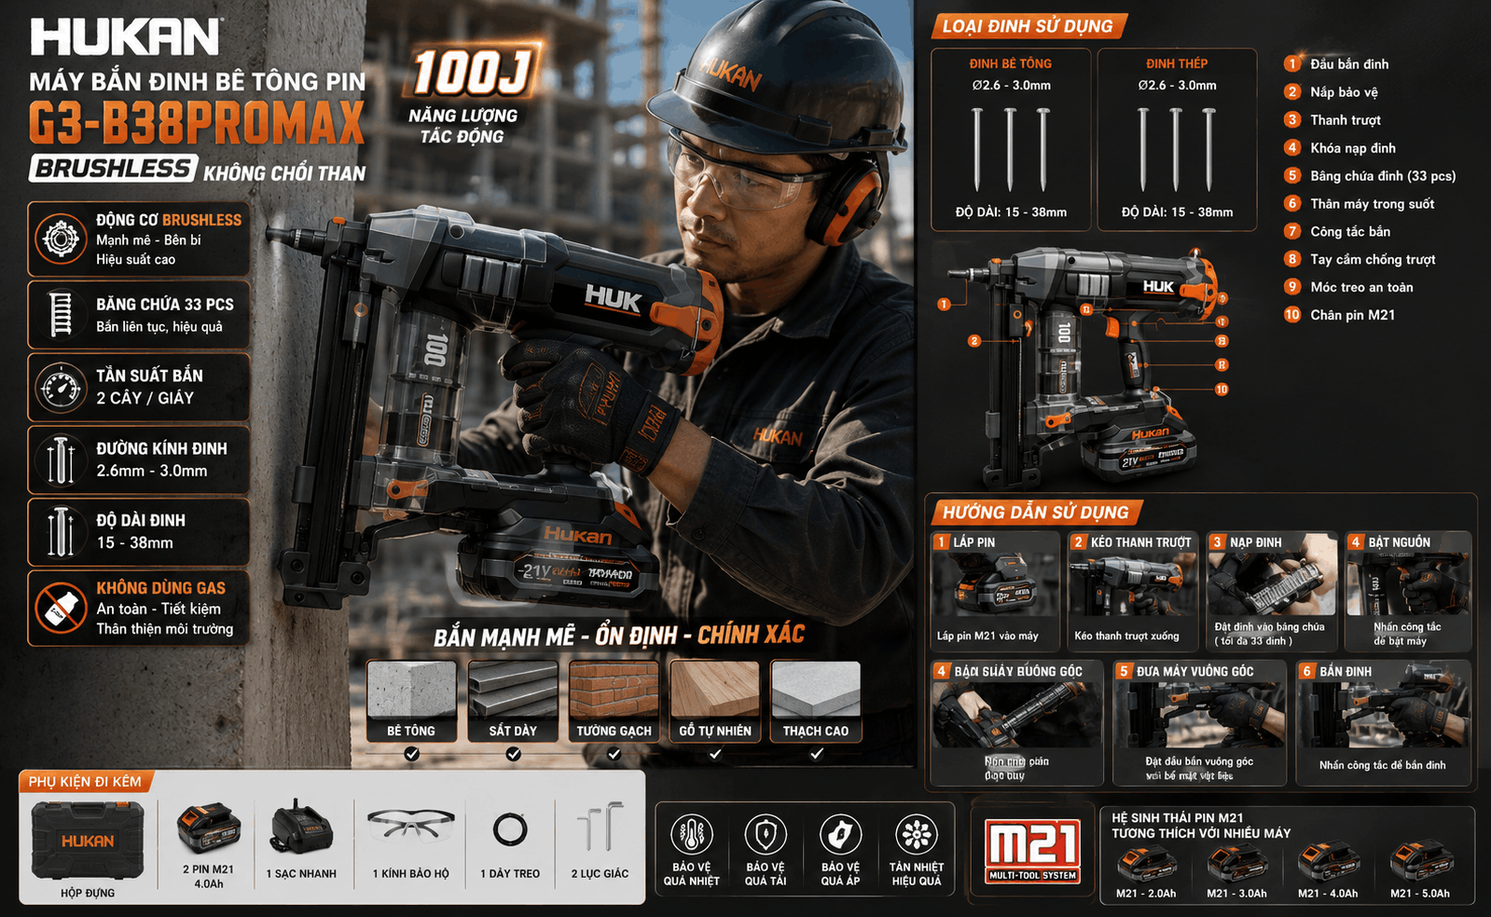Click the Phụ kiện đi kèm heading

[86, 782]
